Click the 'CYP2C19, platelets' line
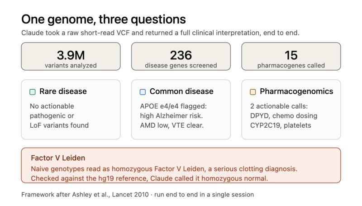362x206 pixels. click(x=281, y=125)
